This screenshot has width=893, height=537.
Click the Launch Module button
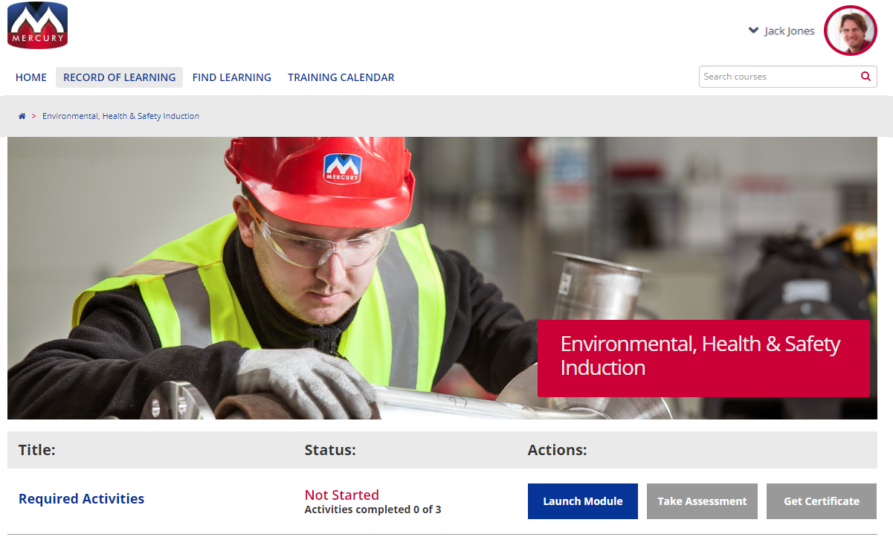pos(583,501)
